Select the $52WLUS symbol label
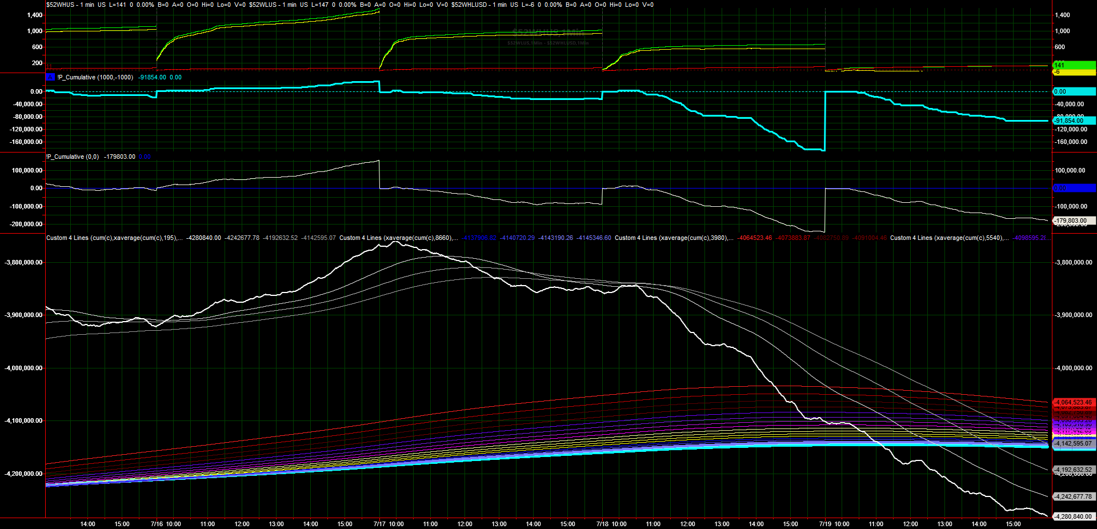Image resolution: width=1097 pixels, height=529 pixels. [x=263, y=5]
